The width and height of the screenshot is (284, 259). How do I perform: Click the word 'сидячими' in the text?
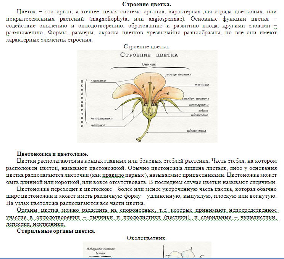point(263,182)
